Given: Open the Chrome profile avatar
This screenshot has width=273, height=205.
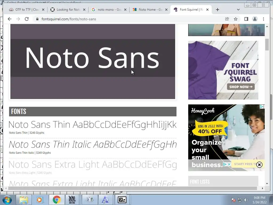Looking at the screenshot, I should coord(255,19).
